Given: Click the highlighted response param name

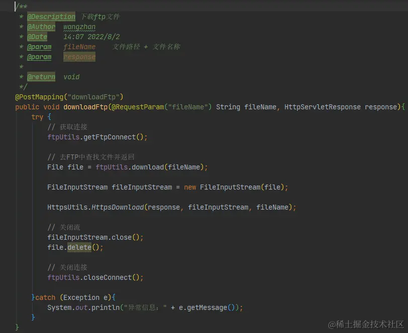Looking at the screenshot, I should pos(79,57).
